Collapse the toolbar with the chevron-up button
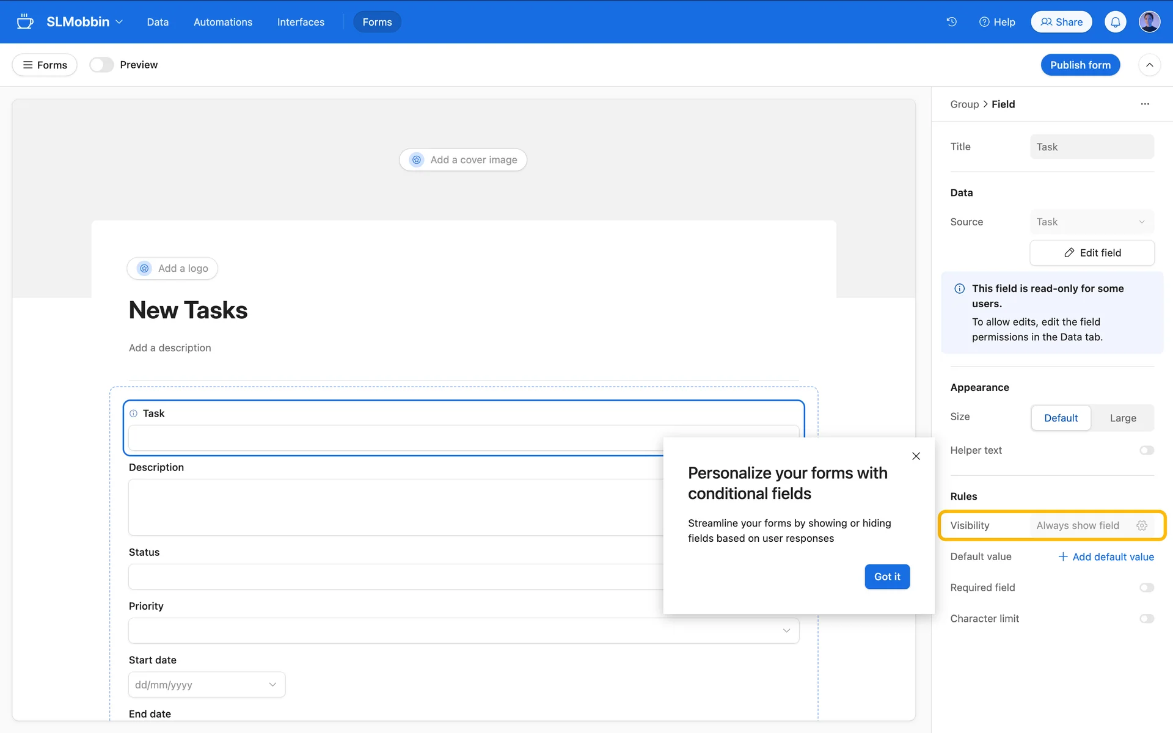The height and width of the screenshot is (733, 1173). 1149,65
